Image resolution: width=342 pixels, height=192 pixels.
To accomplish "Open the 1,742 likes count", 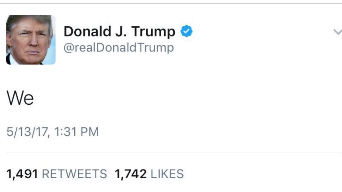I will (131, 174).
